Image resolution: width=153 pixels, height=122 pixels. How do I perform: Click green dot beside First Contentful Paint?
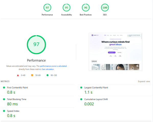pyautogui.click(x=4, y=87)
